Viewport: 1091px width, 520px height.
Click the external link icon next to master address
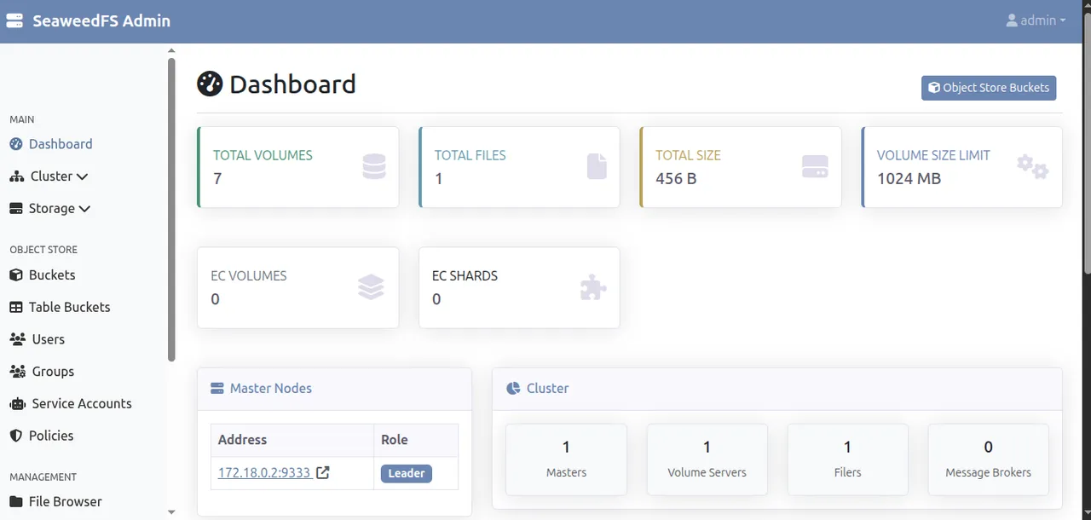tap(323, 473)
